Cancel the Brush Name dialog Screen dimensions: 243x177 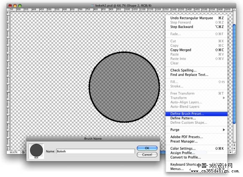click(147, 154)
